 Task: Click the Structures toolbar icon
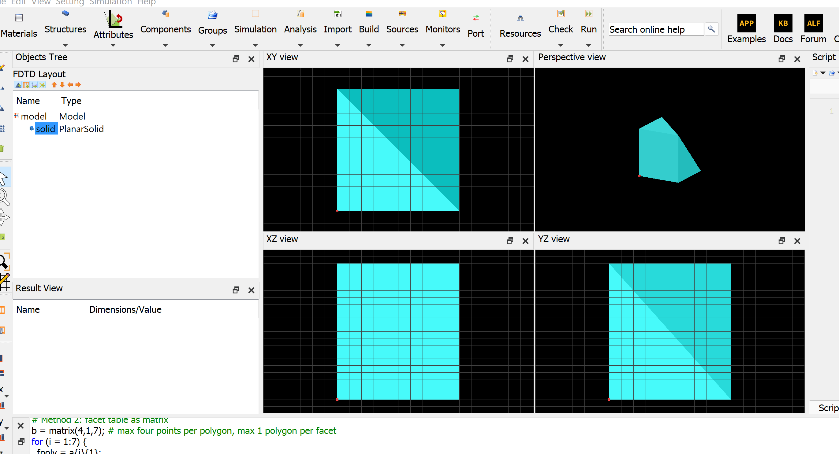click(65, 13)
